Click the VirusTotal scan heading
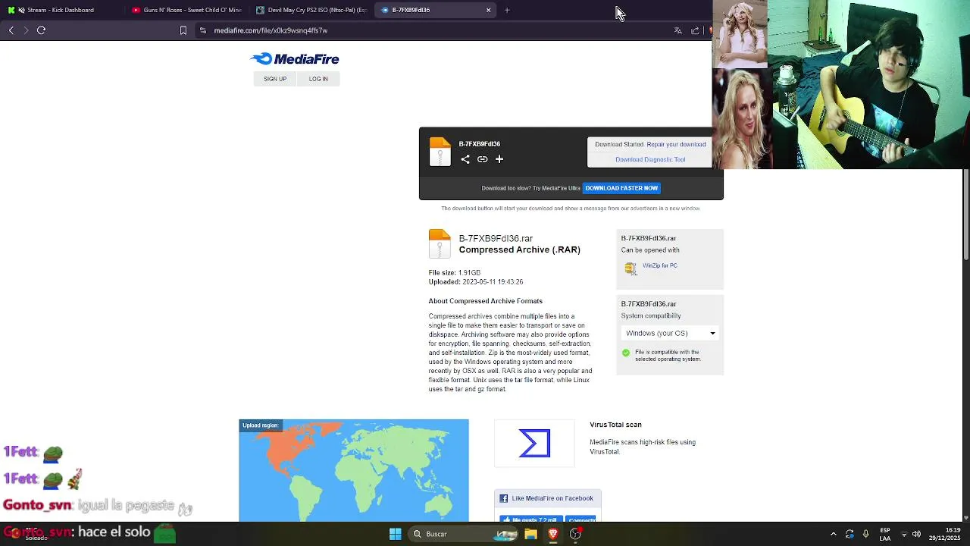Viewport: 970px width, 546px height. 616,425
